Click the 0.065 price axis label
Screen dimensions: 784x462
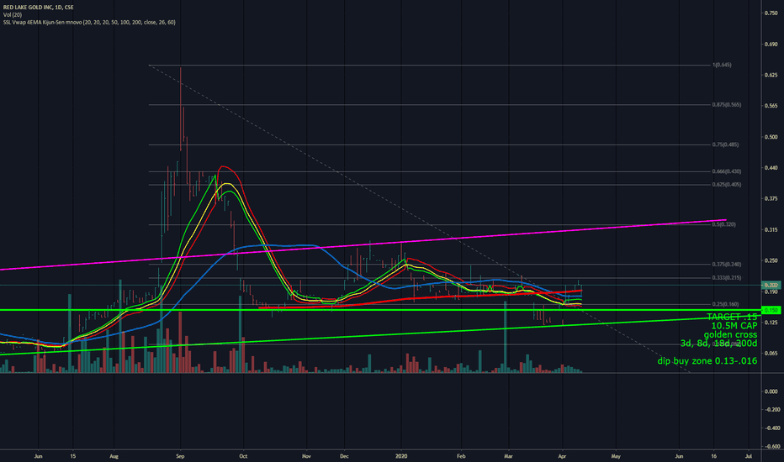click(771, 353)
